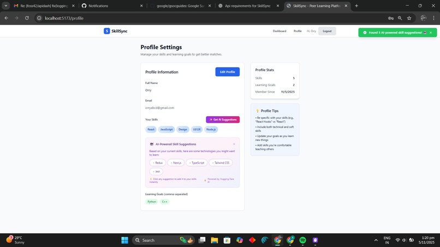Screen dimensions: 440x247
Task: Click the Profile Tips lightbulb icon
Action: pos(257,111)
